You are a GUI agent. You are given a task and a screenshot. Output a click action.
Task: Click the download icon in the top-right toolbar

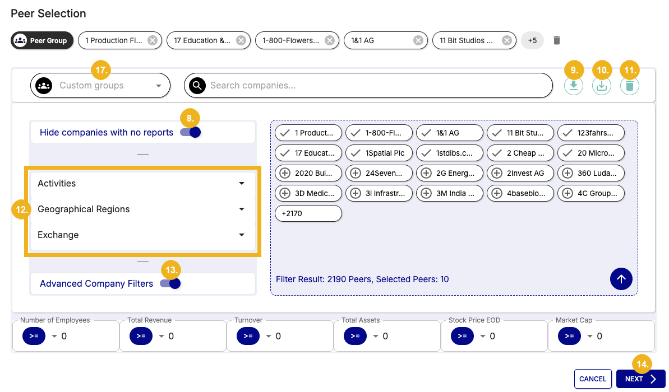click(x=573, y=86)
